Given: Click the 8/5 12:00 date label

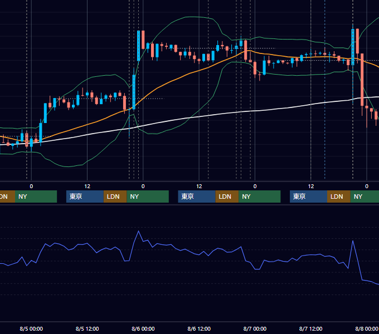Looking at the screenshot, I should point(88,328).
